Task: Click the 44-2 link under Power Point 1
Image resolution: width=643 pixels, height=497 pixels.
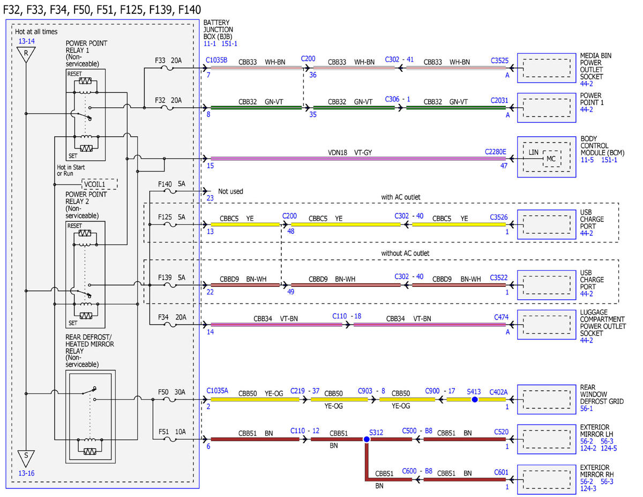Action: (587, 109)
